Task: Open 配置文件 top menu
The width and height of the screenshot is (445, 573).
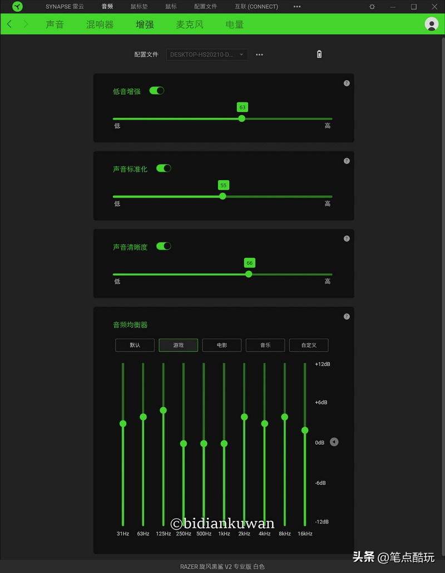Action: pyautogui.click(x=205, y=7)
